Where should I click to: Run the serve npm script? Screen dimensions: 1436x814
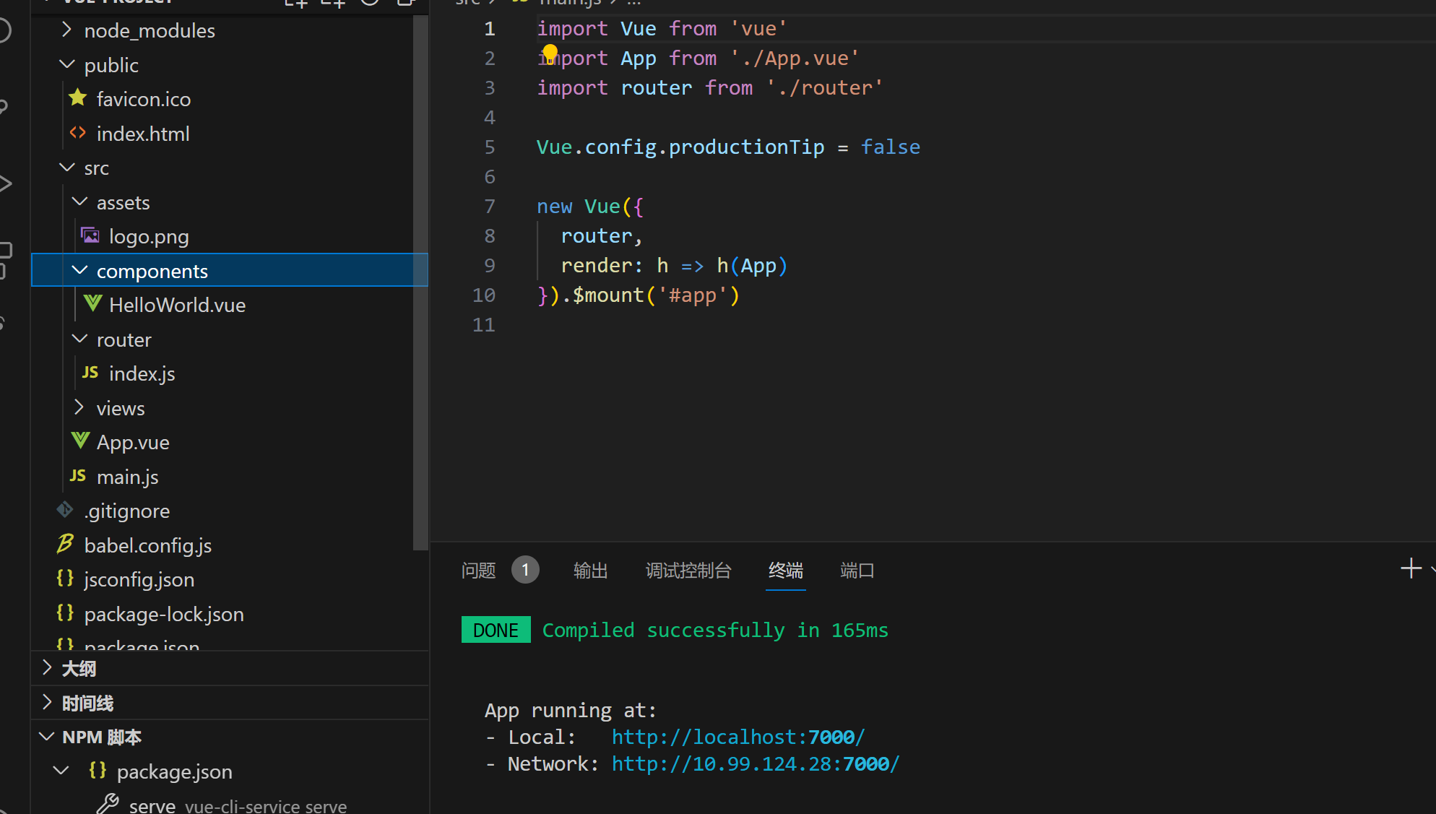pyautogui.click(x=152, y=805)
